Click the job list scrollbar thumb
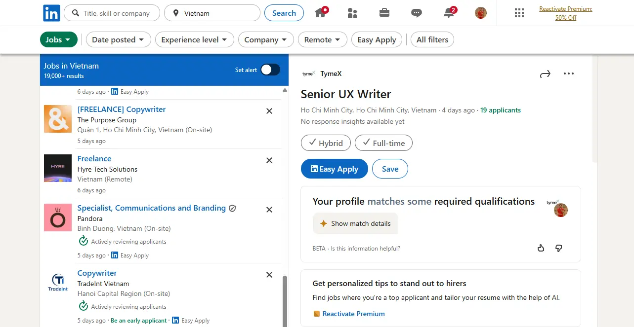634x327 pixels. 284,301
